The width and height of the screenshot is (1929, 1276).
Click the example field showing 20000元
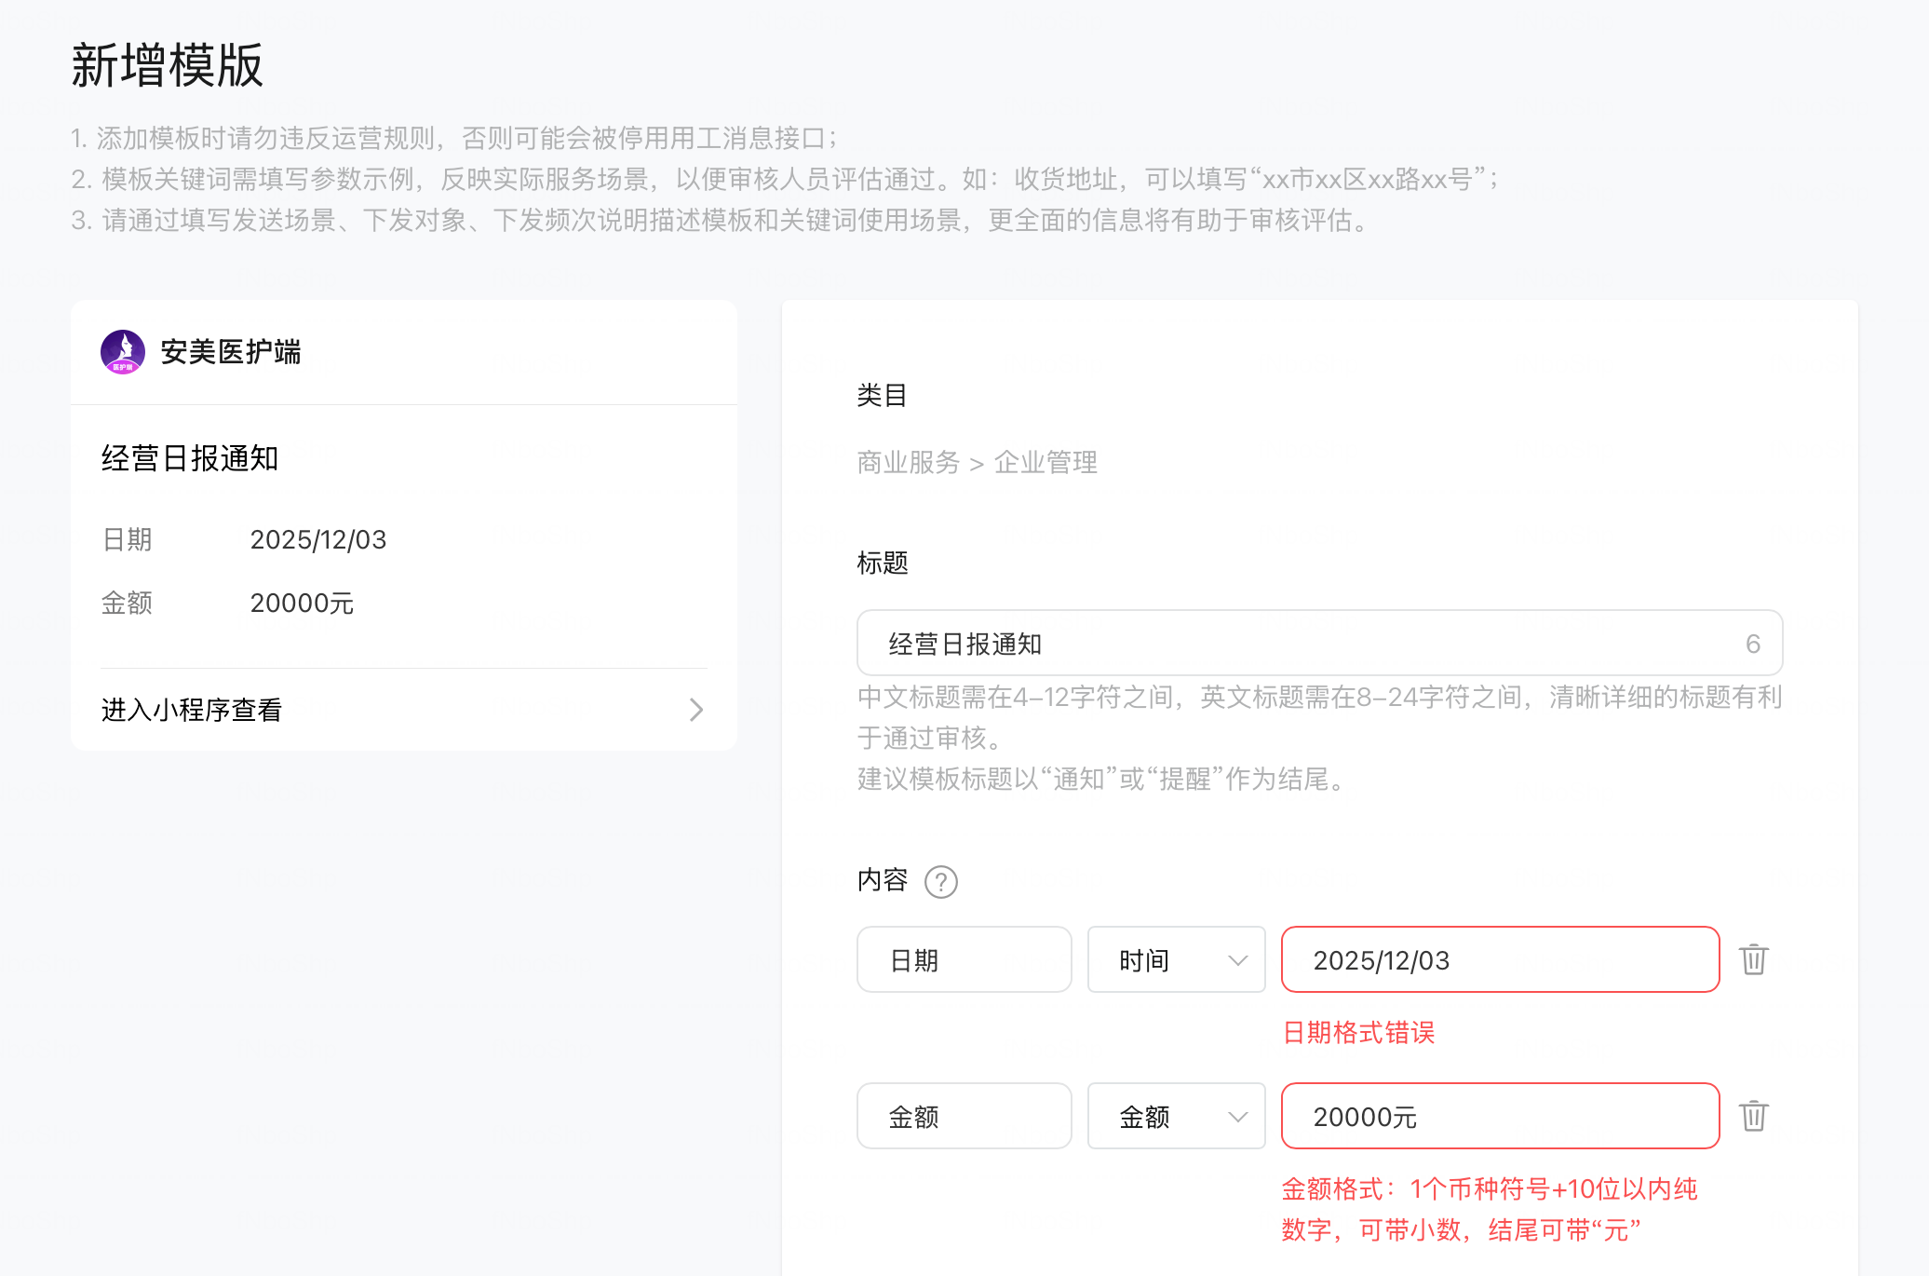(1499, 1116)
